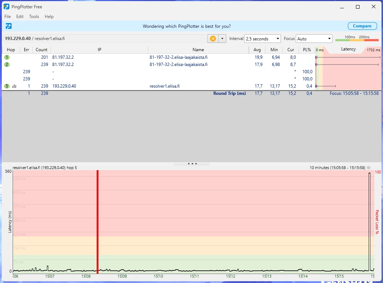Click the PingPlotter logo in the blue banner

[x=9, y=26]
